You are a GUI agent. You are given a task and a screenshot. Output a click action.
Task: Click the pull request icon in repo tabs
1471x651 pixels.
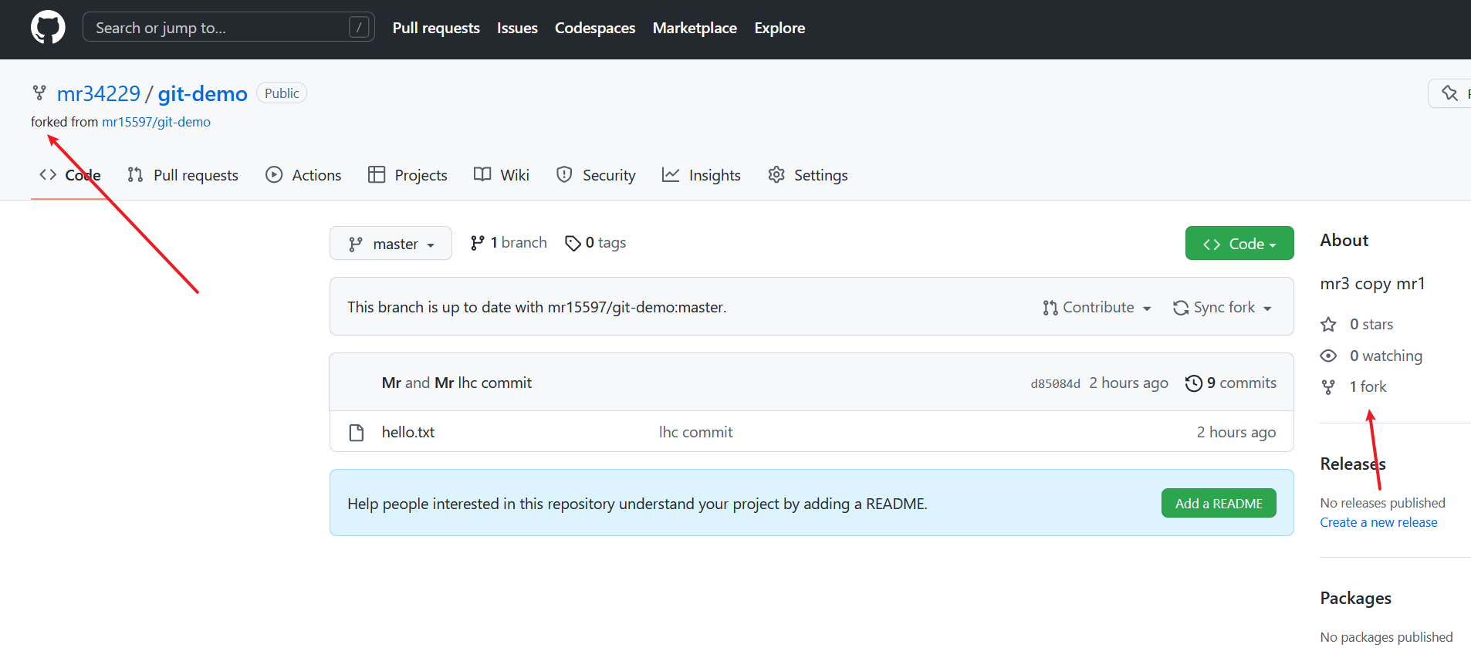(135, 175)
